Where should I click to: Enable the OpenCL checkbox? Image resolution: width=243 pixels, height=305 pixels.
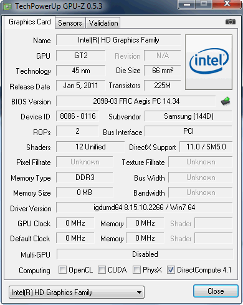click(x=62, y=269)
